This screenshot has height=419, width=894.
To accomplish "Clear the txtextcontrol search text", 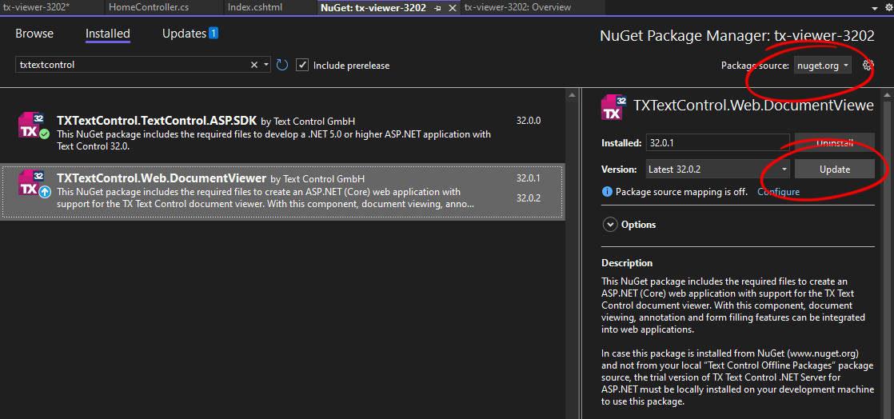I will click(x=254, y=65).
